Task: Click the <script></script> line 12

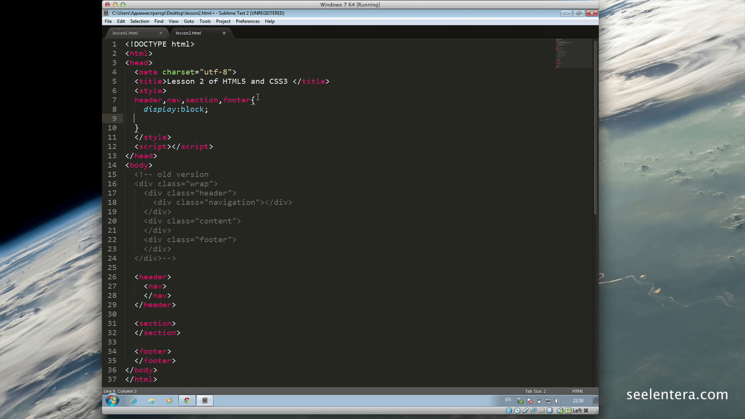Action: (x=173, y=147)
